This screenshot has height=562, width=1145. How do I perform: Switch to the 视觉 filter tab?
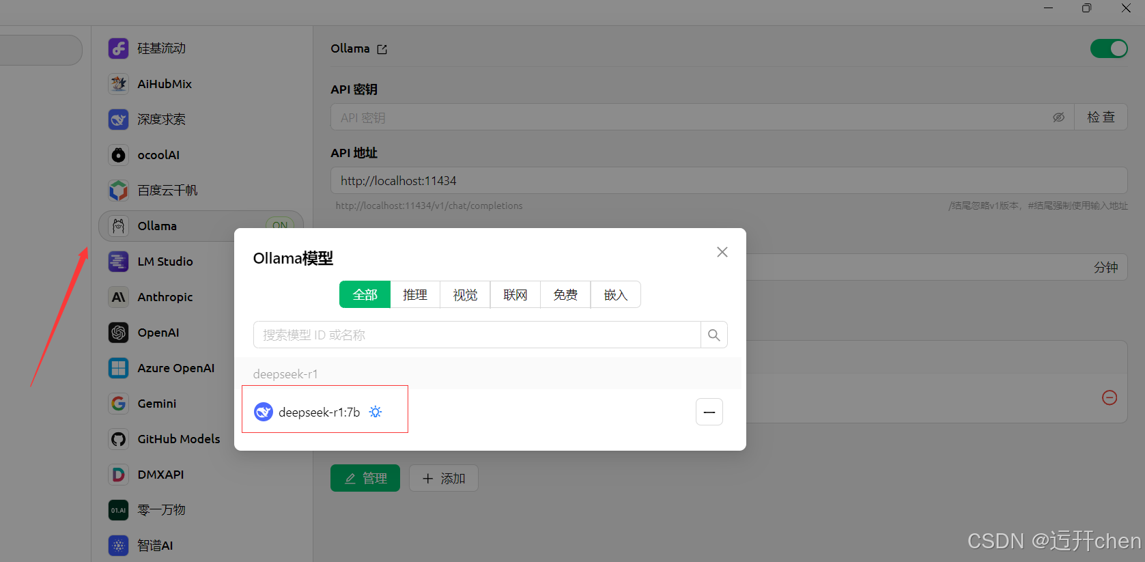point(465,294)
